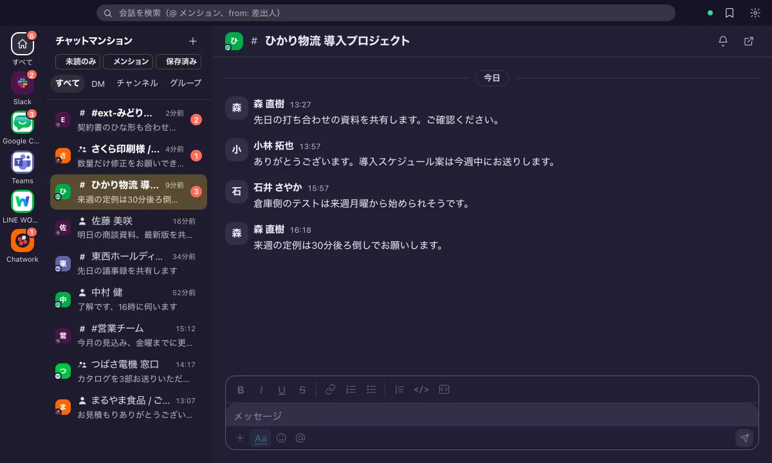Insert a numbered list
This screenshot has height=463, width=772.
pos(351,390)
